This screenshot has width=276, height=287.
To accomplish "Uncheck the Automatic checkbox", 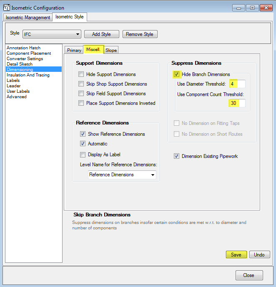I will (x=83, y=144).
